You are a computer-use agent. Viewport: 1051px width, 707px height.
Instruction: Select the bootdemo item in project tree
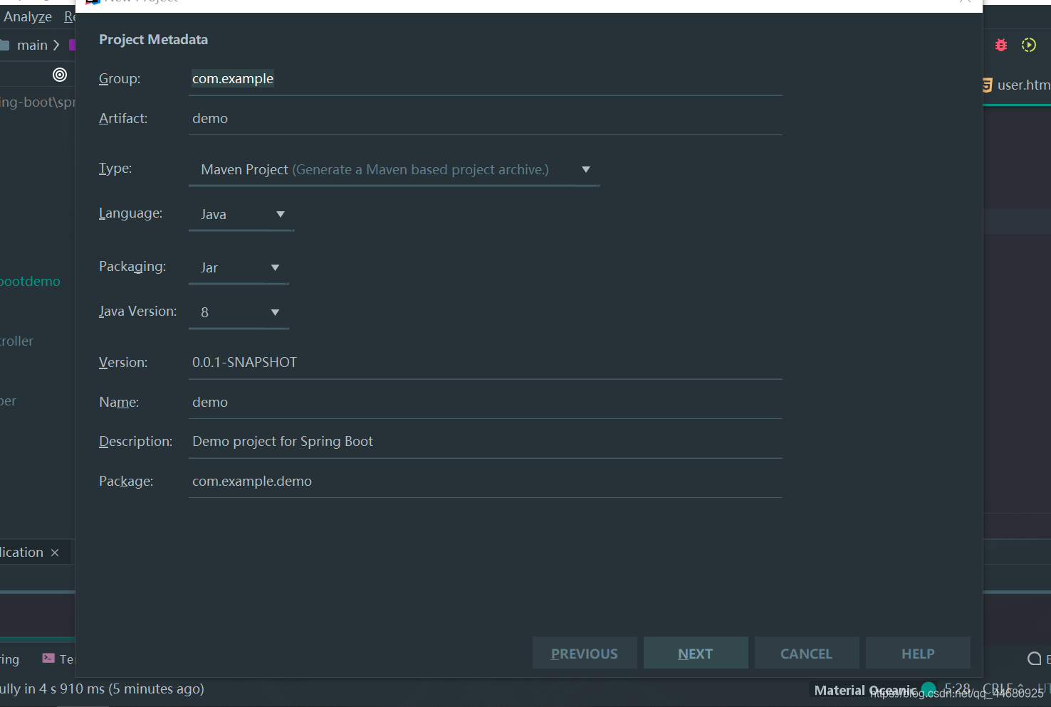point(30,282)
